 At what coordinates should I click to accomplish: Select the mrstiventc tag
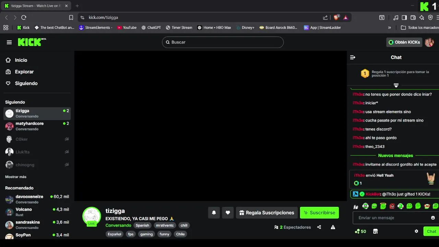(x=165, y=225)
